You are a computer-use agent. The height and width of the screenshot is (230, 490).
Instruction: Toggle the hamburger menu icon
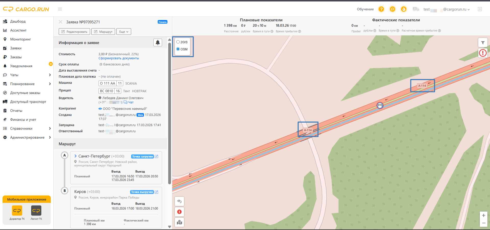click(60, 9)
